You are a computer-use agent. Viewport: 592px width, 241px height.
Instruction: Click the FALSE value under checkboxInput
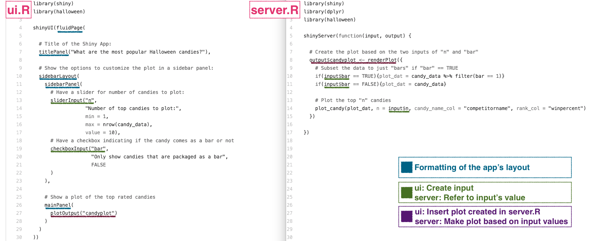pyautogui.click(x=98, y=164)
